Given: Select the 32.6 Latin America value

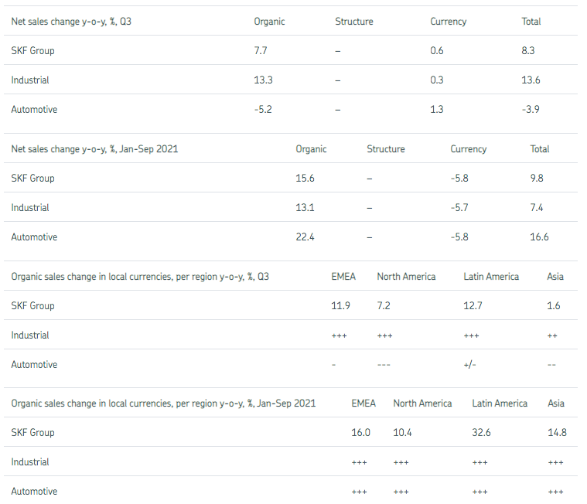Looking at the screenshot, I should click(481, 433).
